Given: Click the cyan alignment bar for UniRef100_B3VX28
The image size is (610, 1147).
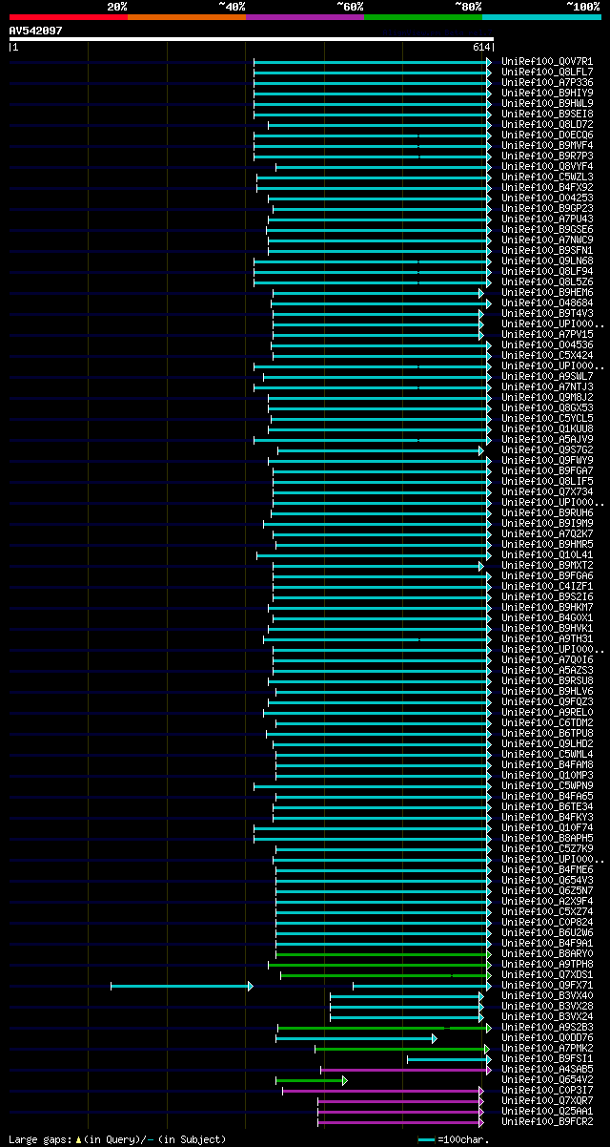Looking at the screenshot, I should point(407,1006).
